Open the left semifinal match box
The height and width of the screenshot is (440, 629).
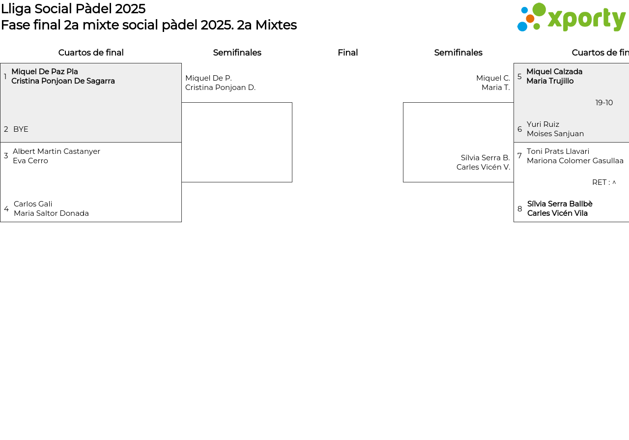237,142
